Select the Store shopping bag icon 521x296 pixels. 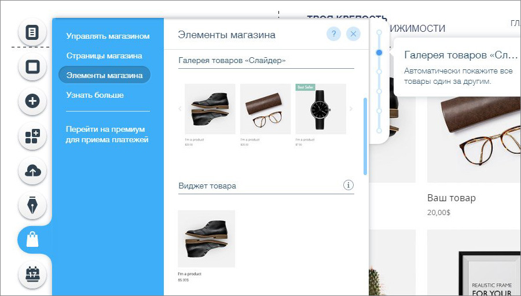click(x=32, y=239)
